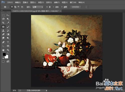Select the Rectangular Marquee tool

pos(3,15)
